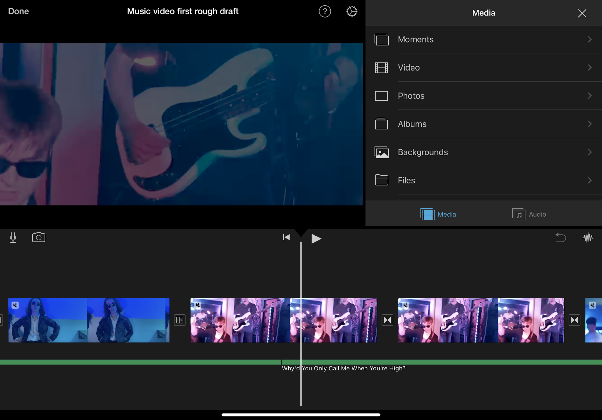602x420 pixels.
Task: Open the help question mark icon
Action: point(325,11)
